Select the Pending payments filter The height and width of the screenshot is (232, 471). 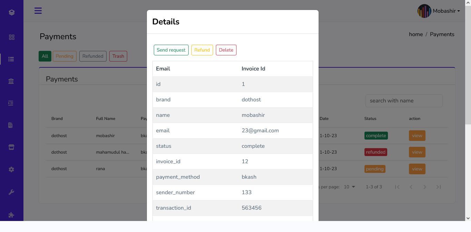coord(64,56)
